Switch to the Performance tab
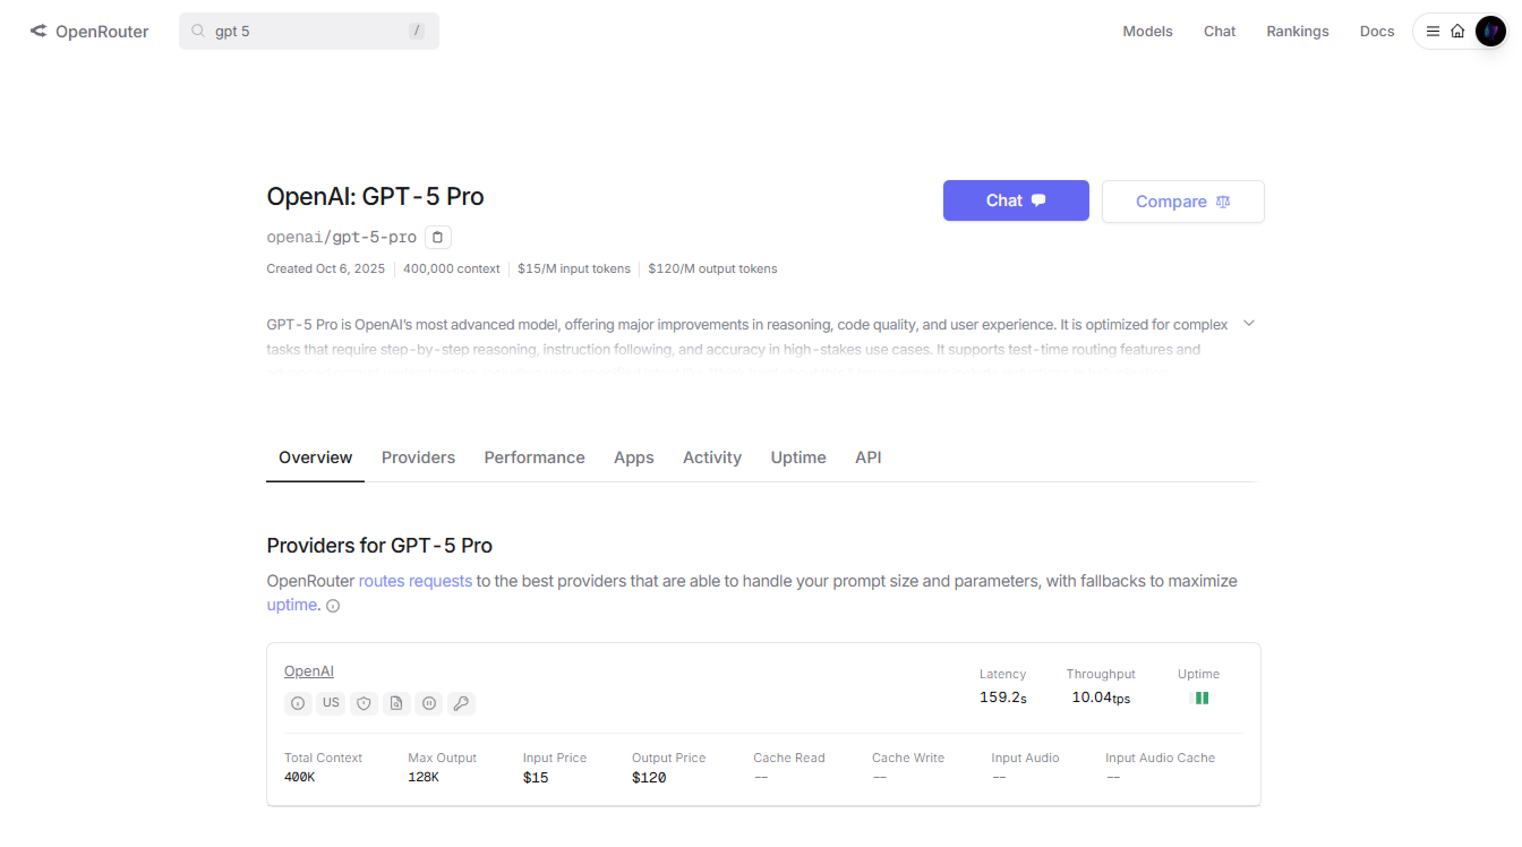 pos(534,457)
